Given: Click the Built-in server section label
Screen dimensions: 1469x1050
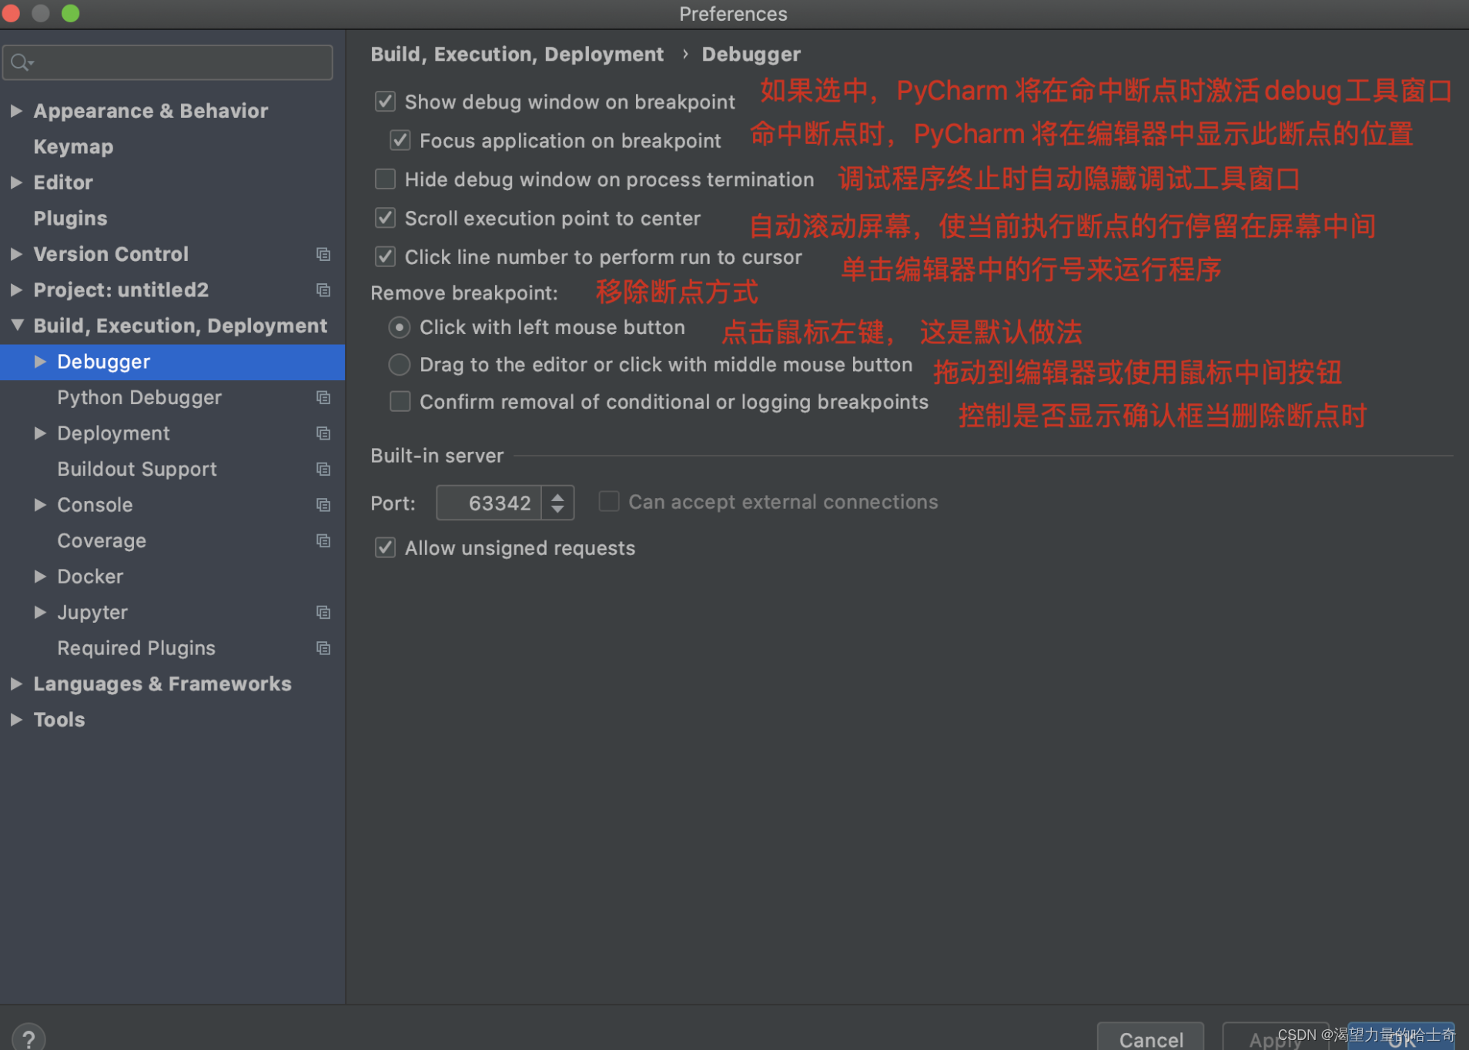Looking at the screenshot, I should coord(437,456).
